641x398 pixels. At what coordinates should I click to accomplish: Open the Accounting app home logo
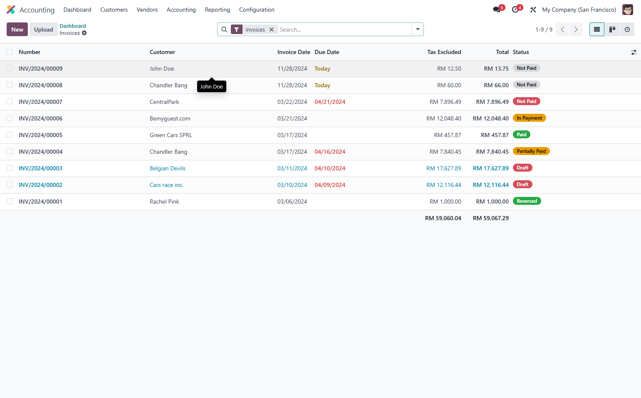tap(11, 10)
